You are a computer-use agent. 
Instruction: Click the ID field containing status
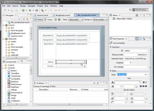[x=136, y=51]
